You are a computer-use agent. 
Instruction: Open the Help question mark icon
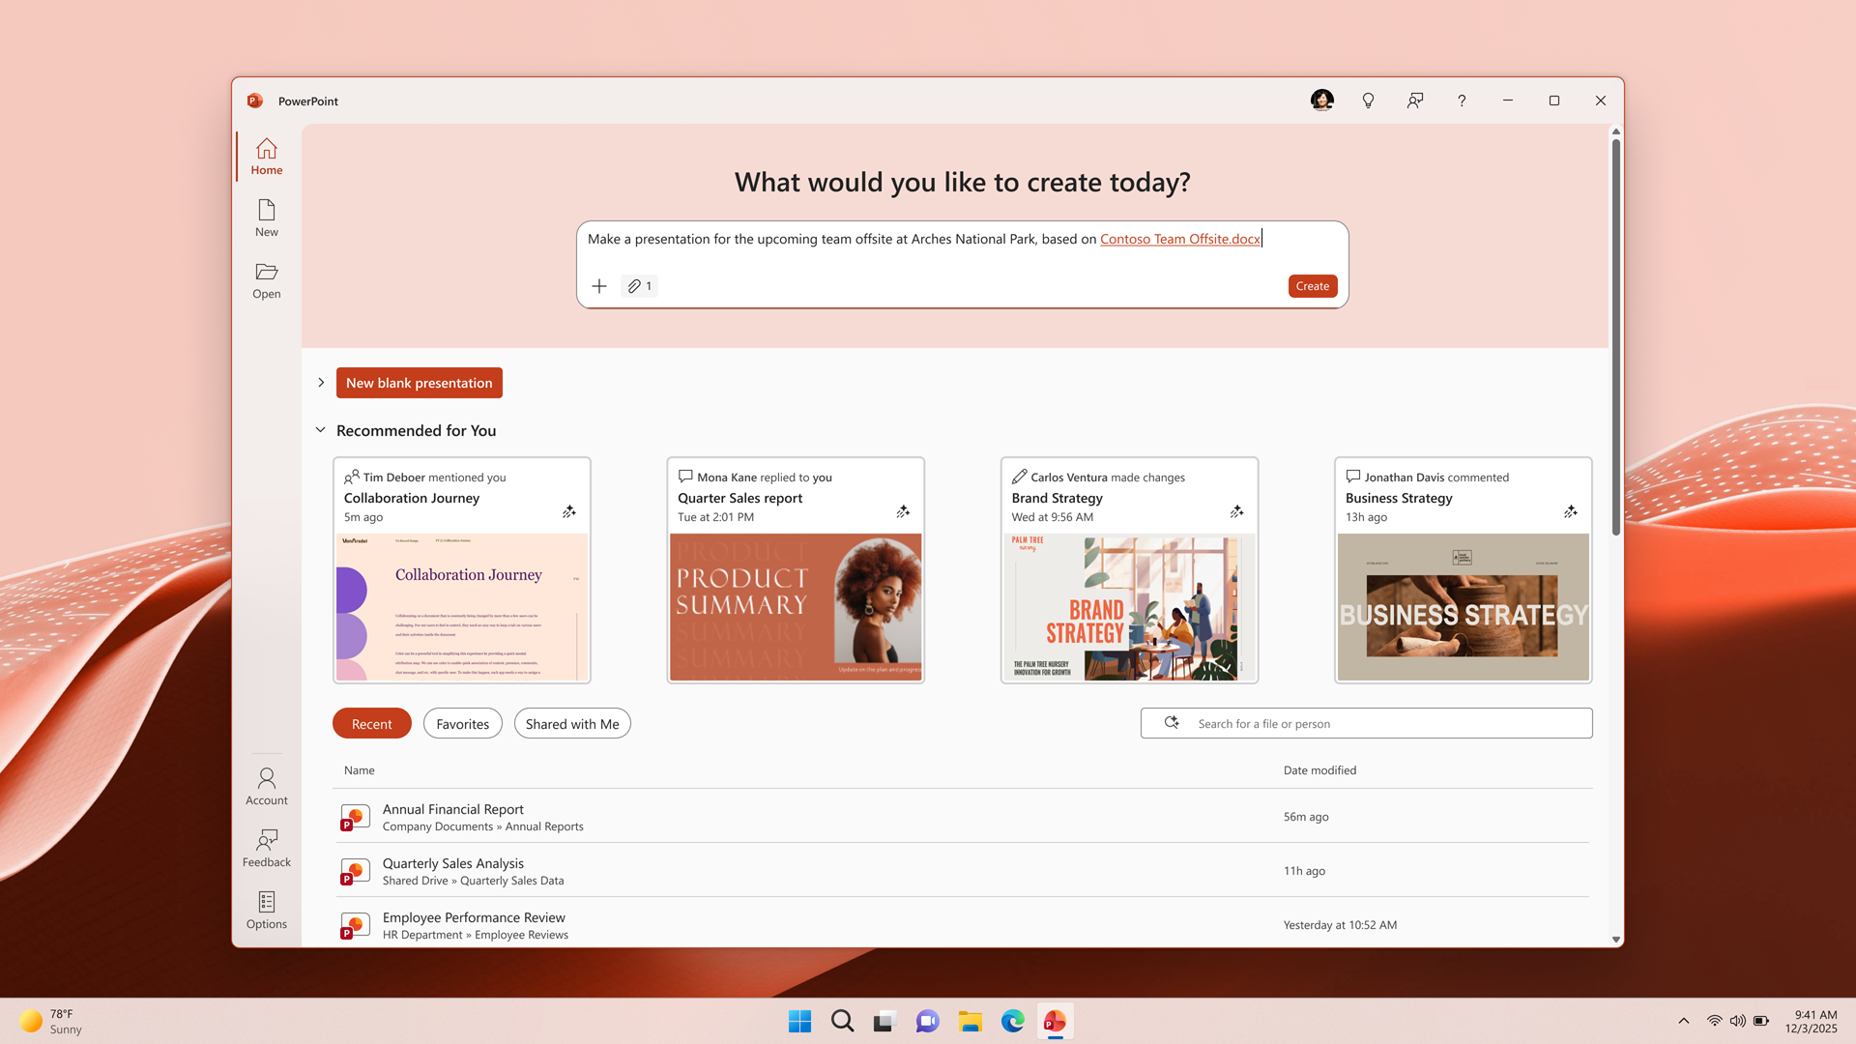click(x=1461, y=101)
